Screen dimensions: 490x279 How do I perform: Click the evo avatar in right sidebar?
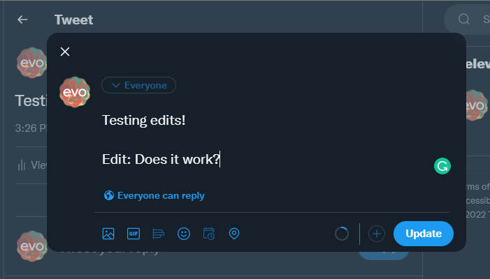(x=477, y=105)
